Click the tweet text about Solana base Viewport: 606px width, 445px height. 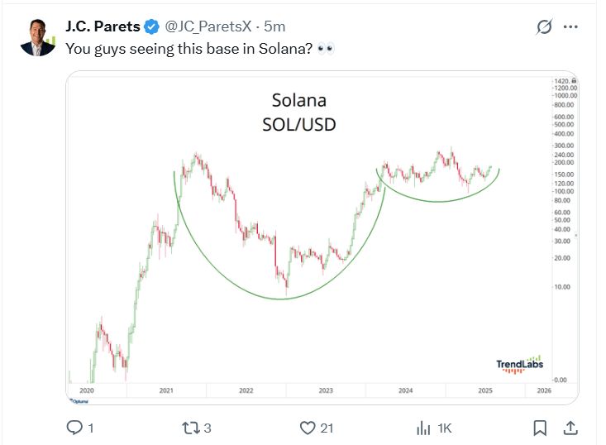point(188,48)
